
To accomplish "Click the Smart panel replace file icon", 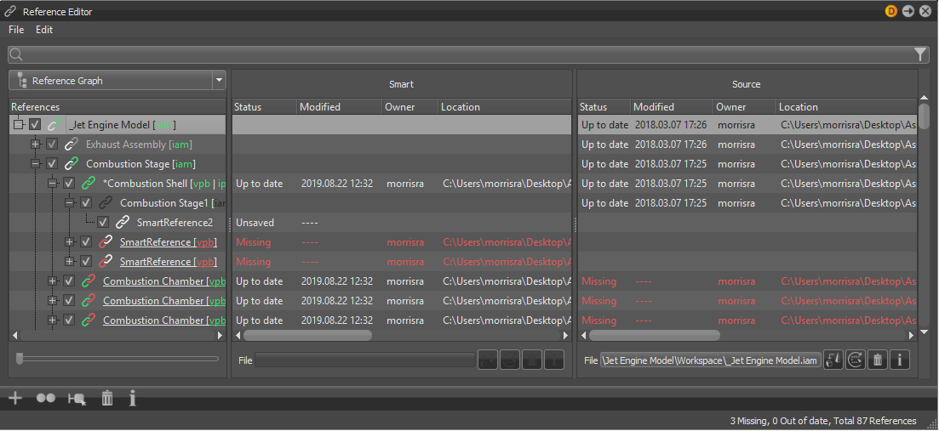I will tap(488, 360).
